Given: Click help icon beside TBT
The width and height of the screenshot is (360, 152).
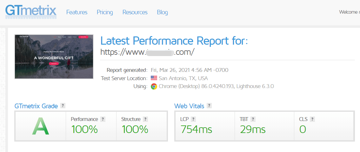Looking at the screenshot, I should (x=253, y=119).
